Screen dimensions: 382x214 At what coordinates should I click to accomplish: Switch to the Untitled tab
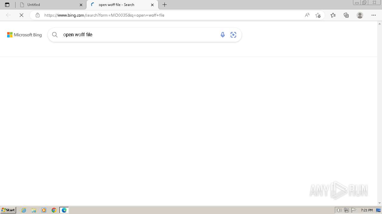point(51,5)
